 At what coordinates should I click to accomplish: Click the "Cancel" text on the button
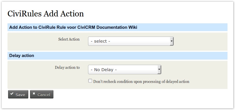point(44,95)
